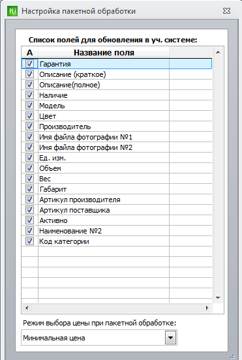Select the Производитель row
This screenshot has width=242, height=360.
point(117,127)
